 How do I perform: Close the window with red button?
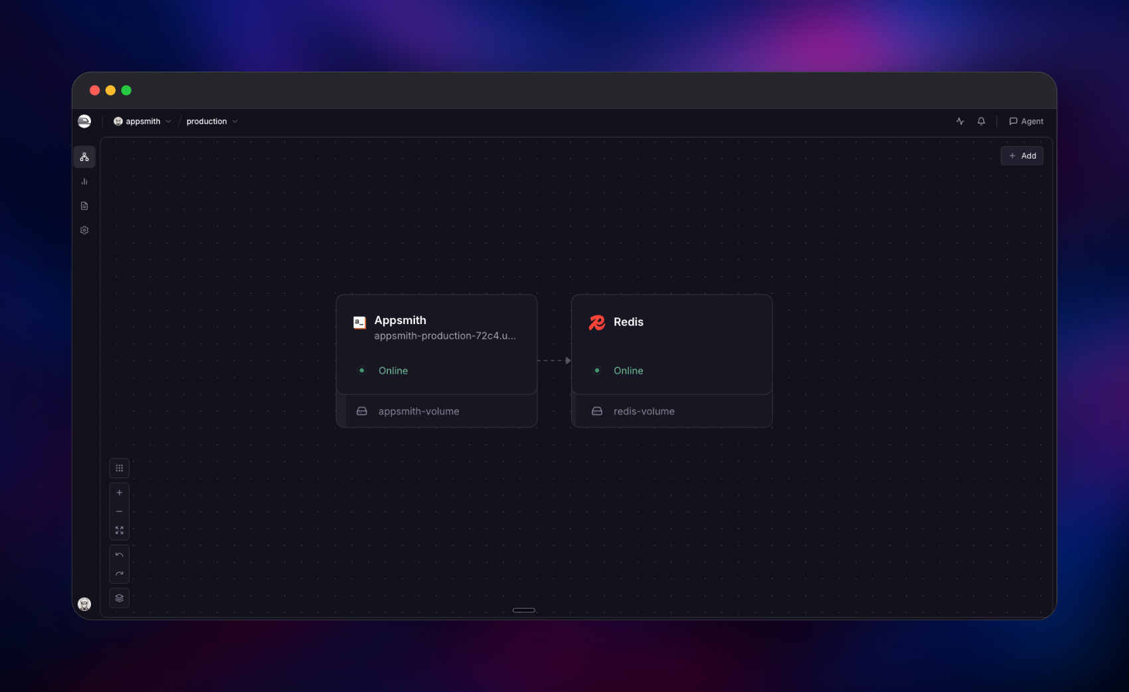(95, 90)
